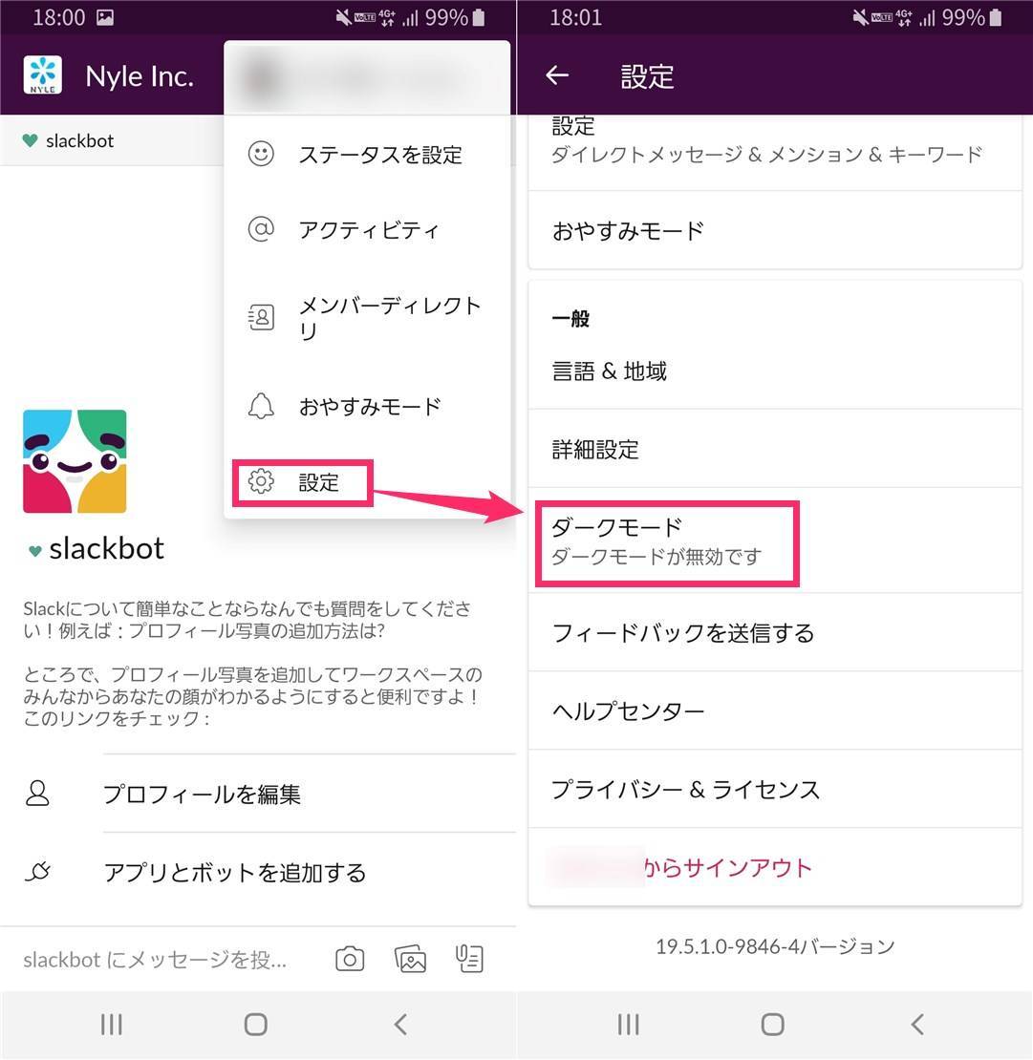Tap left phone's back navigation button

[400, 1024]
